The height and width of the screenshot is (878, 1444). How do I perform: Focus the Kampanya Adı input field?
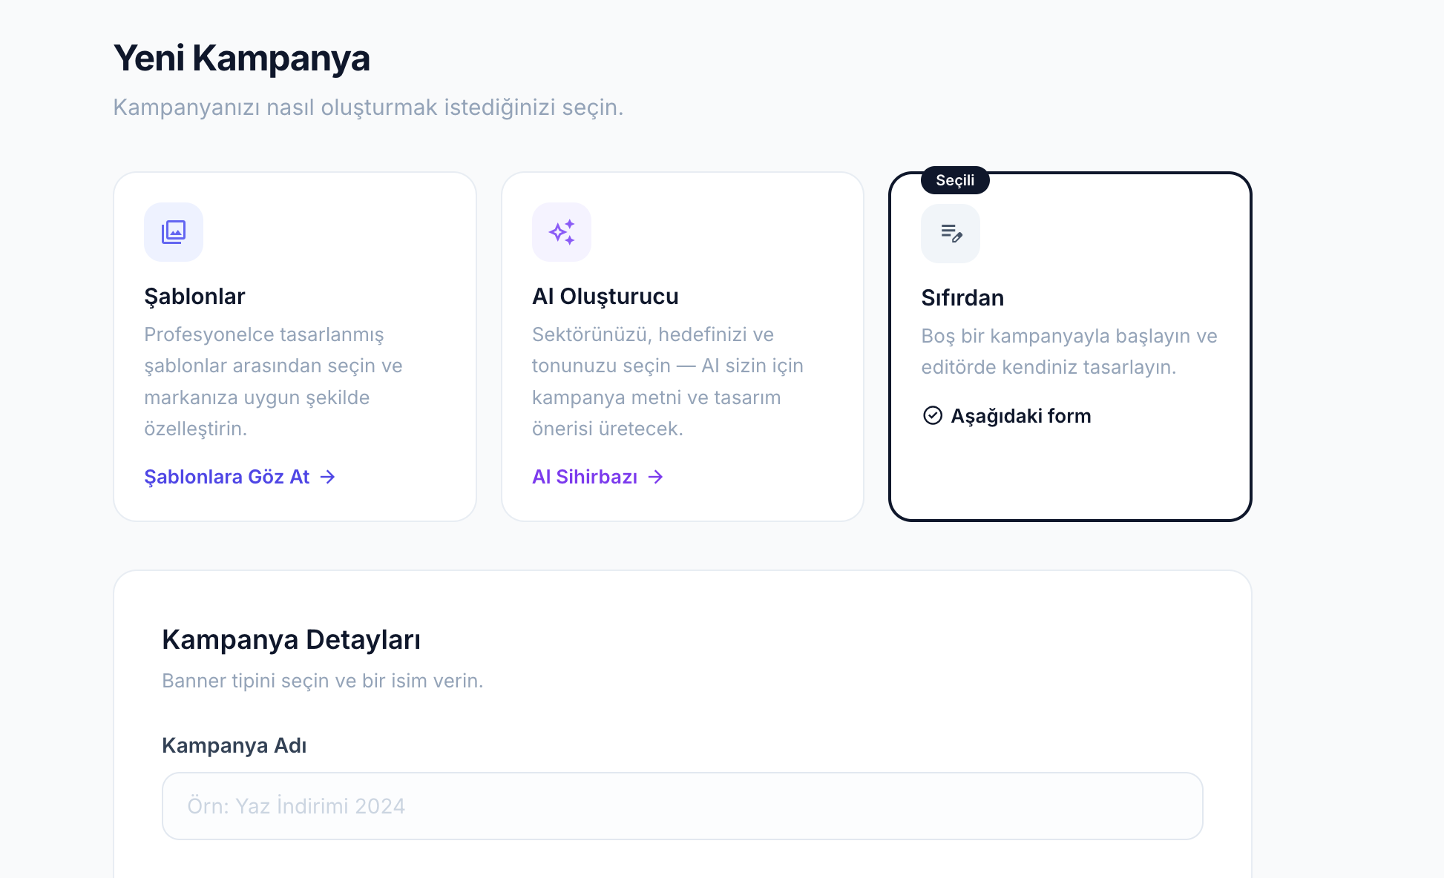682,805
